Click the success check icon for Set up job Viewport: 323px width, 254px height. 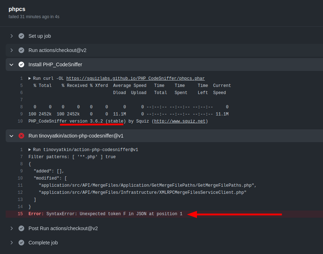point(21,36)
